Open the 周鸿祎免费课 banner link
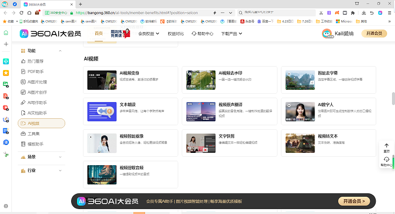 120,34
